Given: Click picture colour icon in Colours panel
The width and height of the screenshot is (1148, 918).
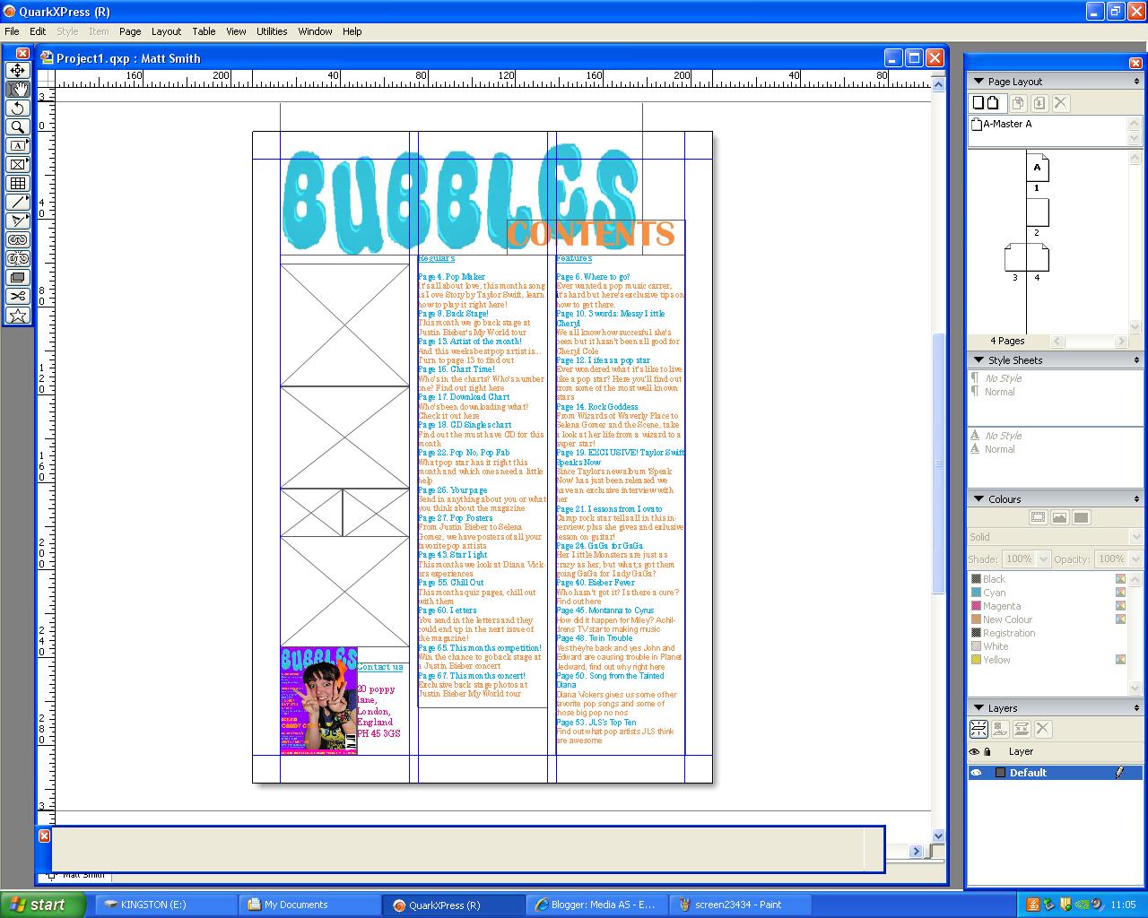Looking at the screenshot, I should [x=1059, y=517].
